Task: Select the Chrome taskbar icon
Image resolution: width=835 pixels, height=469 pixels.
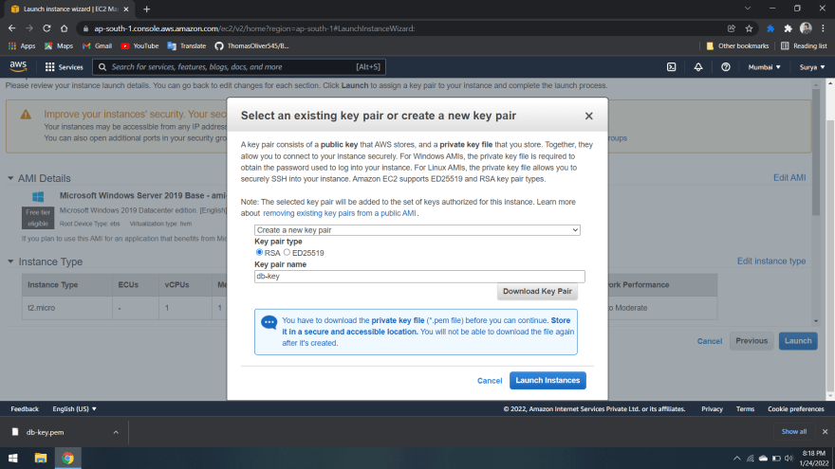Action: (x=67, y=458)
